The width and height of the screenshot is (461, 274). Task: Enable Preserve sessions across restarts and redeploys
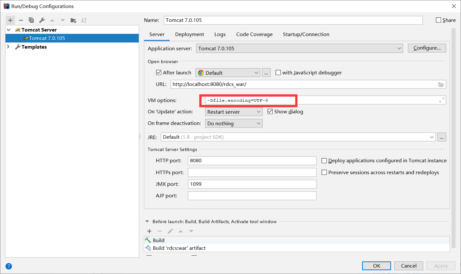tap(324, 172)
